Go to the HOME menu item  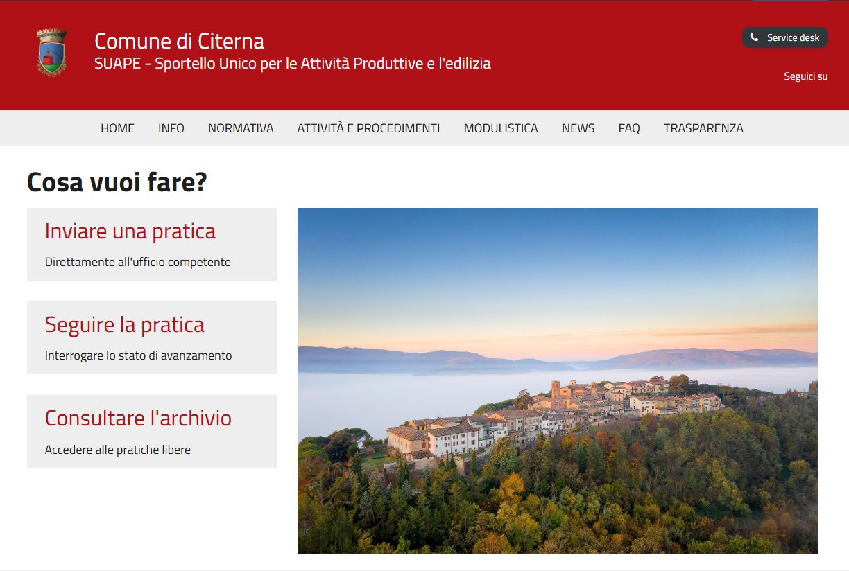click(x=117, y=128)
